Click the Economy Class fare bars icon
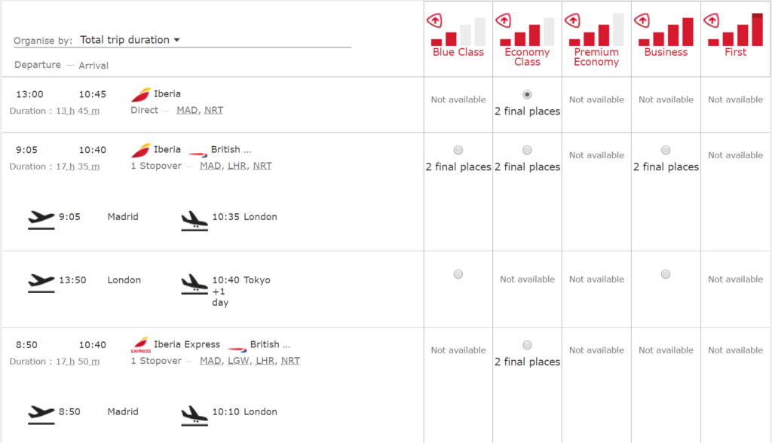 pos(527,31)
